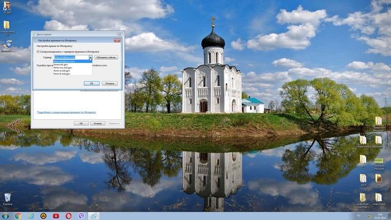Toggle synchronize with Internet time server checkbox
This screenshot has height=220, width=391.
coord(38,51)
